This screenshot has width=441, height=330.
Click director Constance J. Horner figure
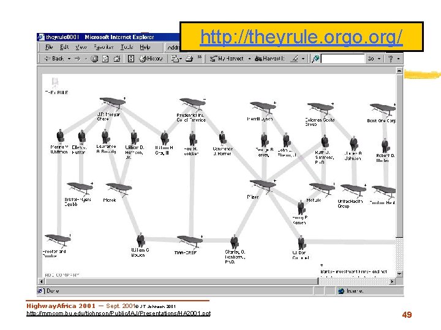click(222, 138)
